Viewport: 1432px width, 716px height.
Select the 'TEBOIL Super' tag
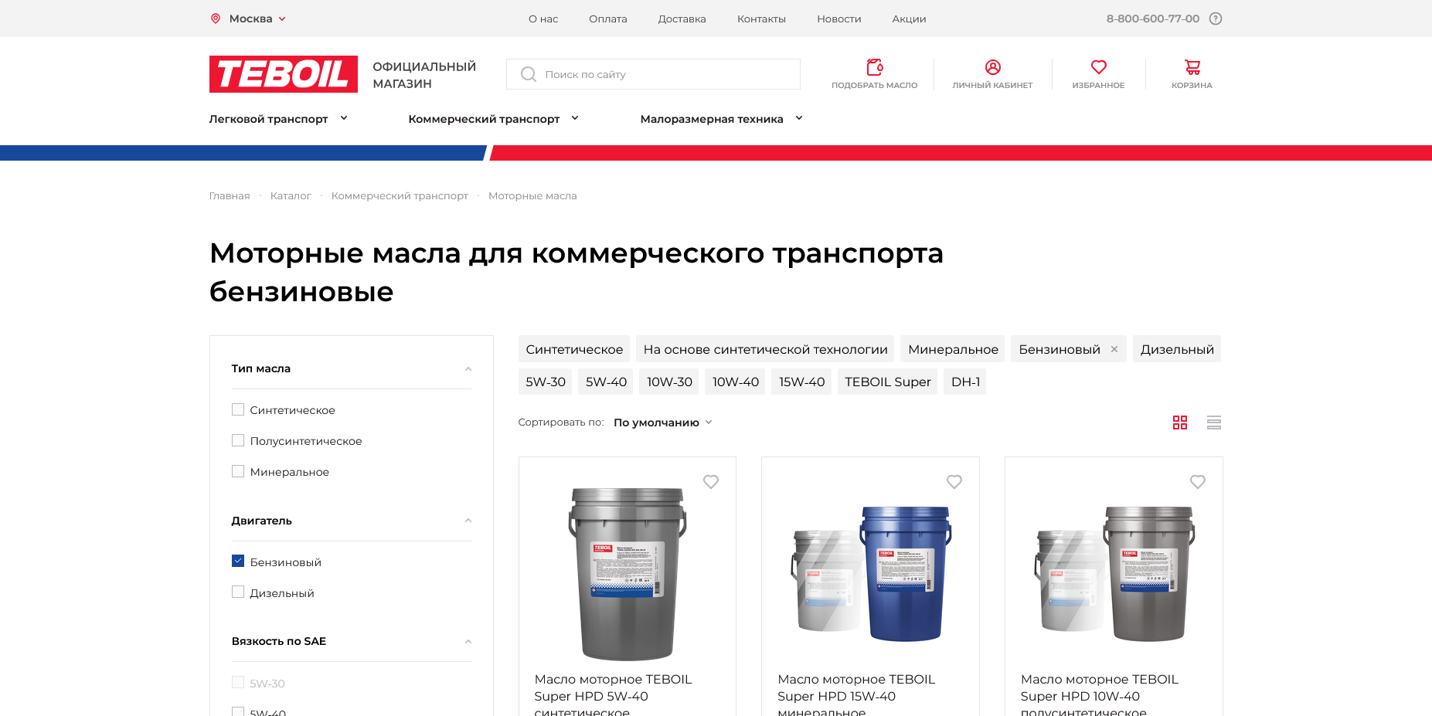(x=887, y=382)
